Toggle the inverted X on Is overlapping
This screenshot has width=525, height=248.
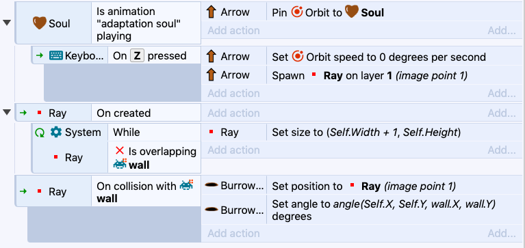120,151
